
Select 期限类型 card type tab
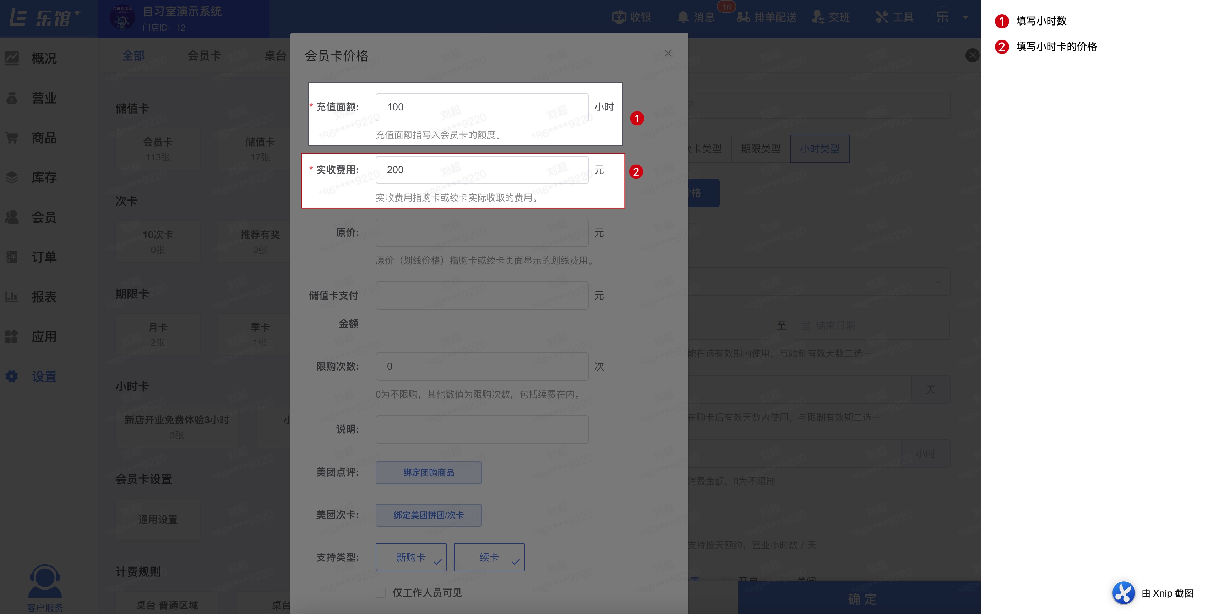pyautogui.click(x=760, y=149)
